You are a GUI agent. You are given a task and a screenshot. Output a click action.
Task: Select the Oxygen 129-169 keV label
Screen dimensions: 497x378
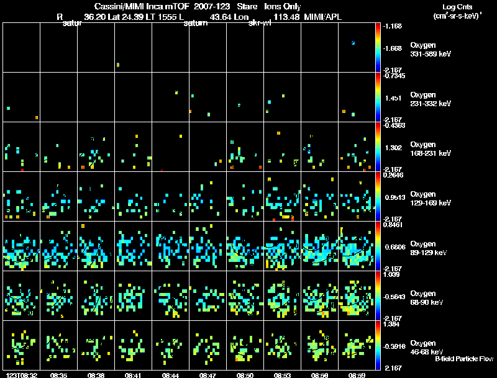click(431, 199)
